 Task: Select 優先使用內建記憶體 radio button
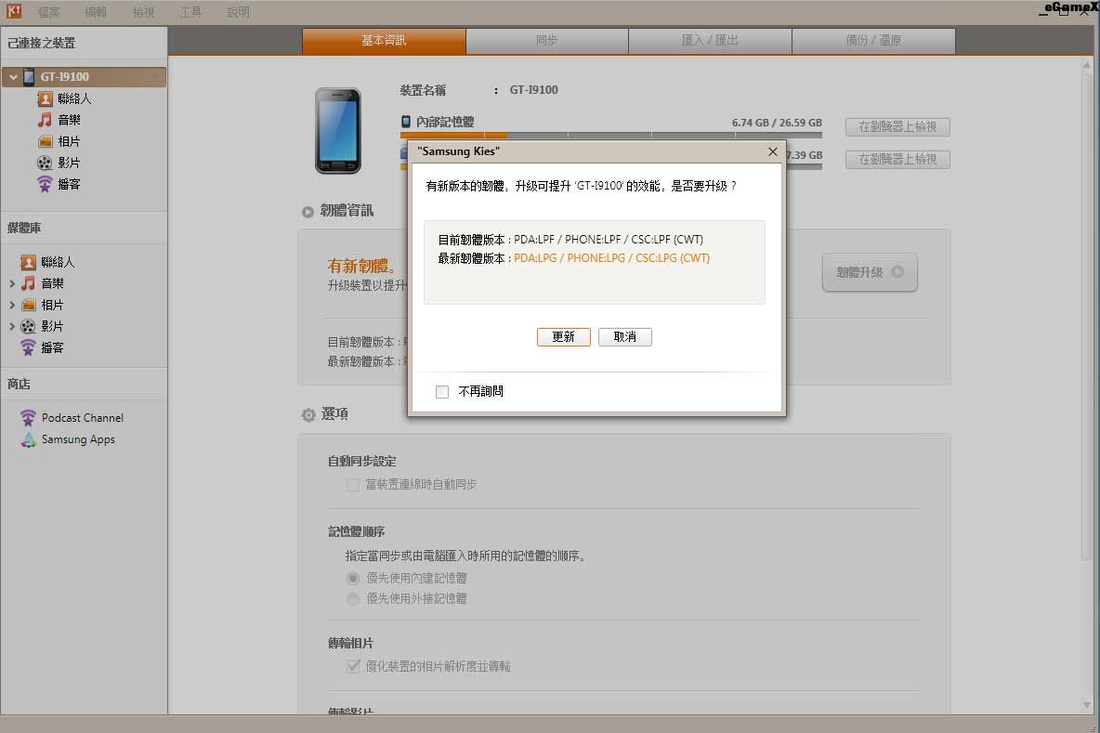click(353, 579)
